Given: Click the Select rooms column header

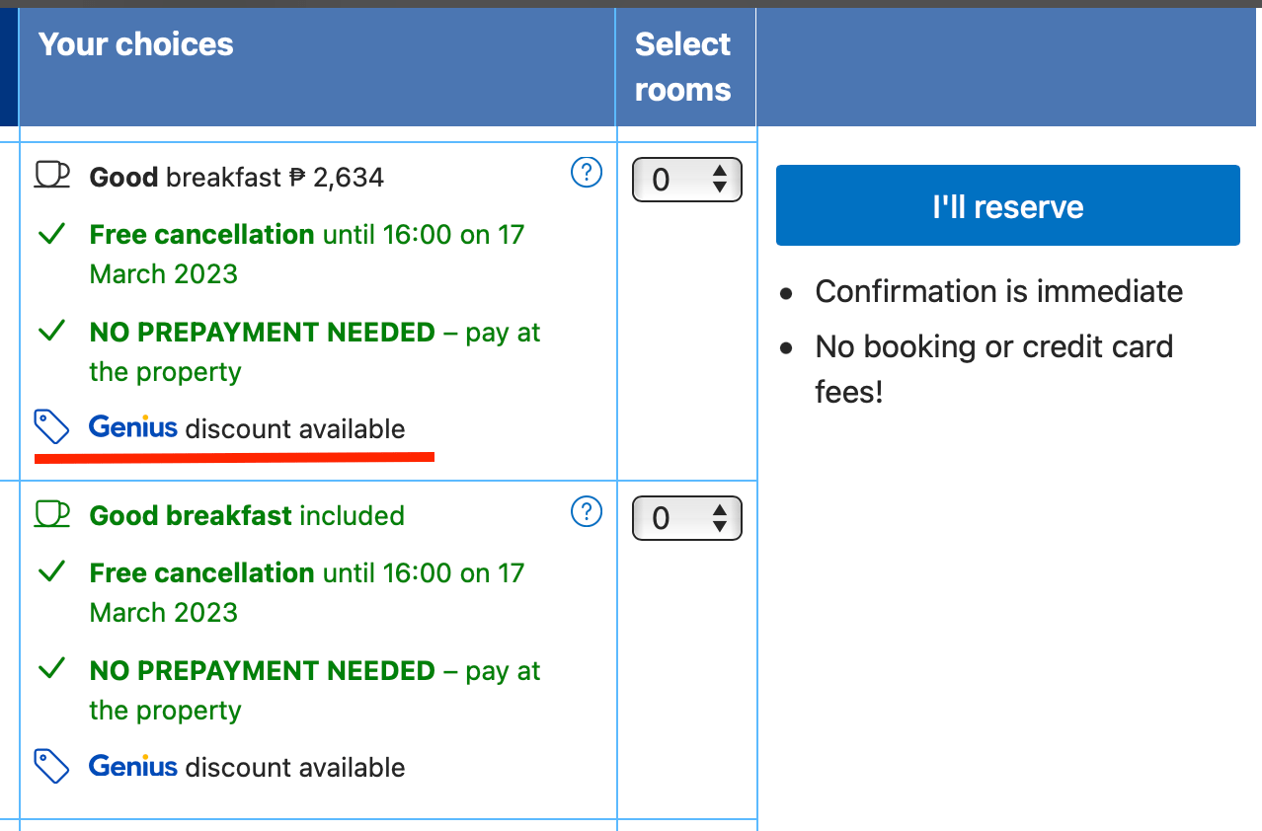Looking at the screenshot, I should [x=683, y=67].
